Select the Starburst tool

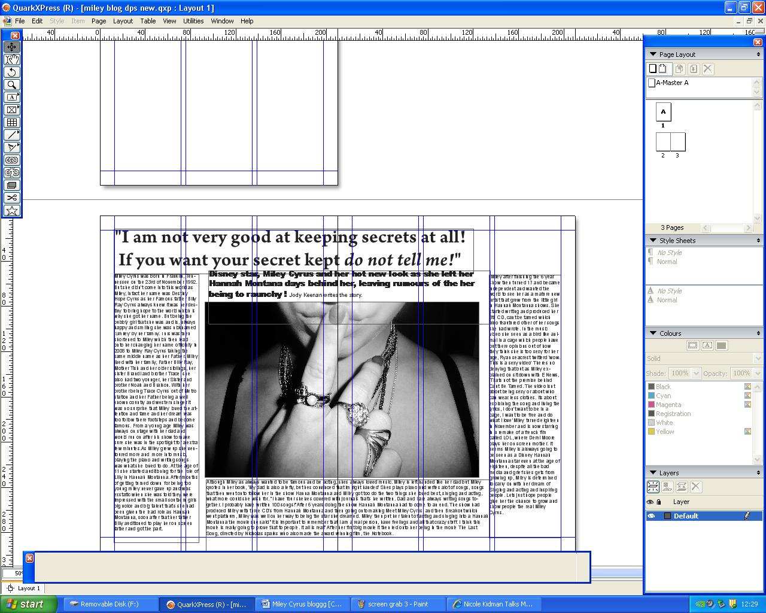[12, 210]
